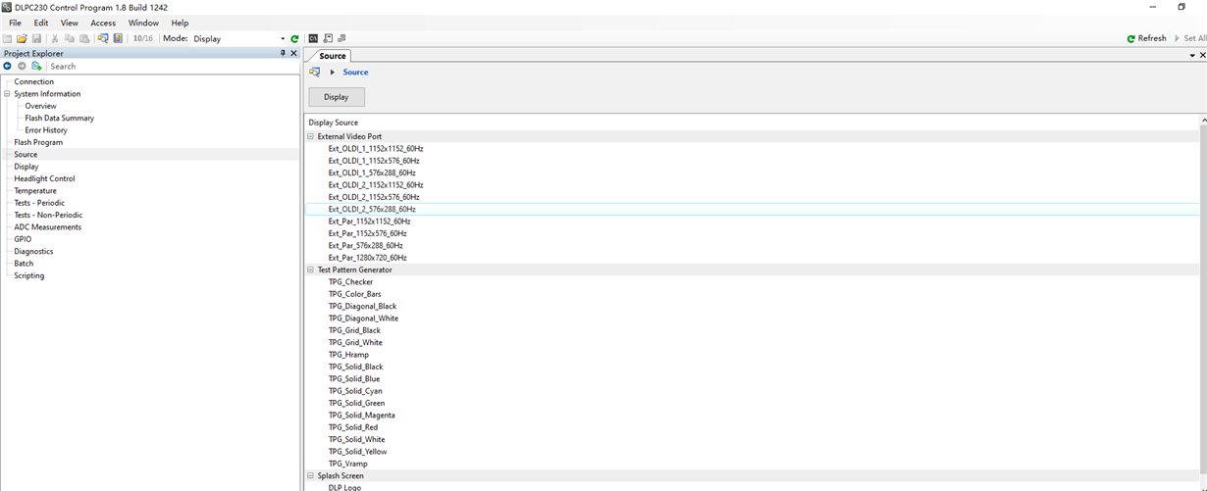
Task: Select Error History tree item
Action: pos(46,130)
